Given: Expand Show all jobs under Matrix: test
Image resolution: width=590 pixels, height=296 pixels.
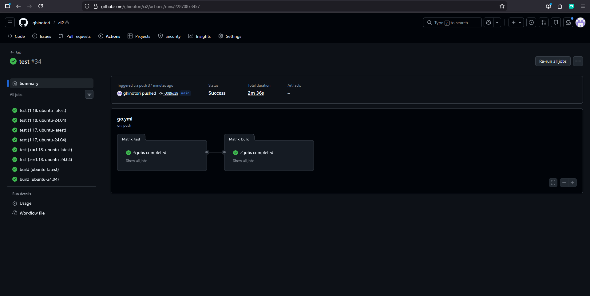Looking at the screenshot, I should click(137, 161).
